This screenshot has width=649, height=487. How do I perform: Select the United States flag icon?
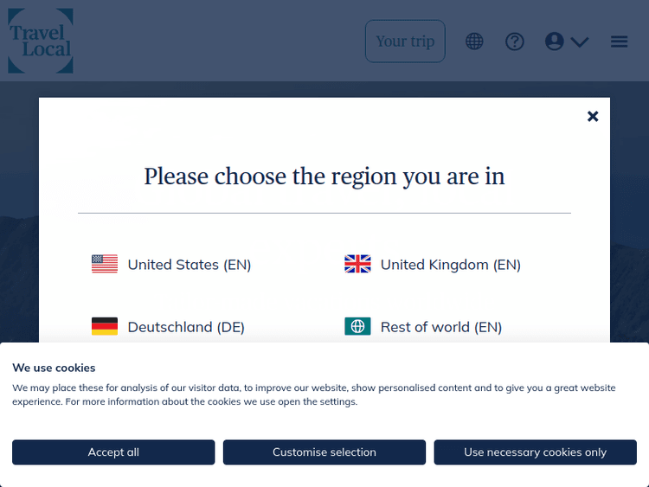coord(105,264)
